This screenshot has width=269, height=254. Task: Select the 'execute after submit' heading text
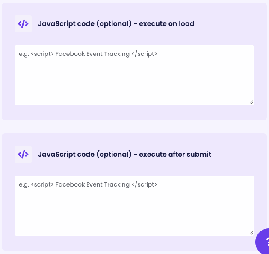click(x=175, y=154)
